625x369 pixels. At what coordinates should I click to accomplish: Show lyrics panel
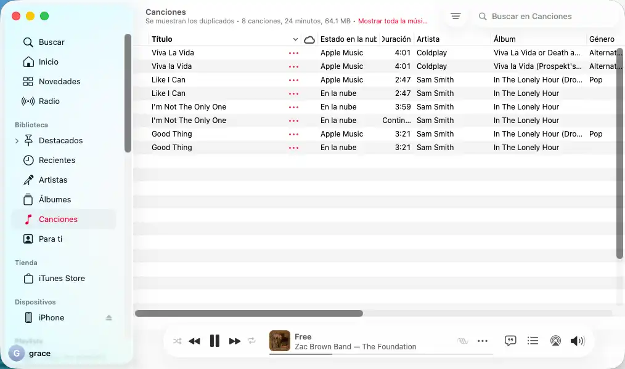coord(510,341)
